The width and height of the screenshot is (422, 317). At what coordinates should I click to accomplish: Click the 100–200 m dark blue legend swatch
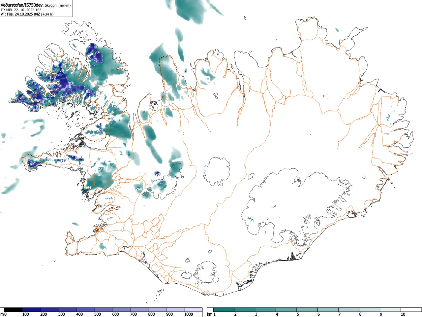[x=32, y=310]
